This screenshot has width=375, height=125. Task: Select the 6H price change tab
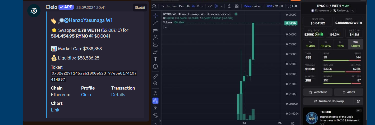[x=341, y=44]
